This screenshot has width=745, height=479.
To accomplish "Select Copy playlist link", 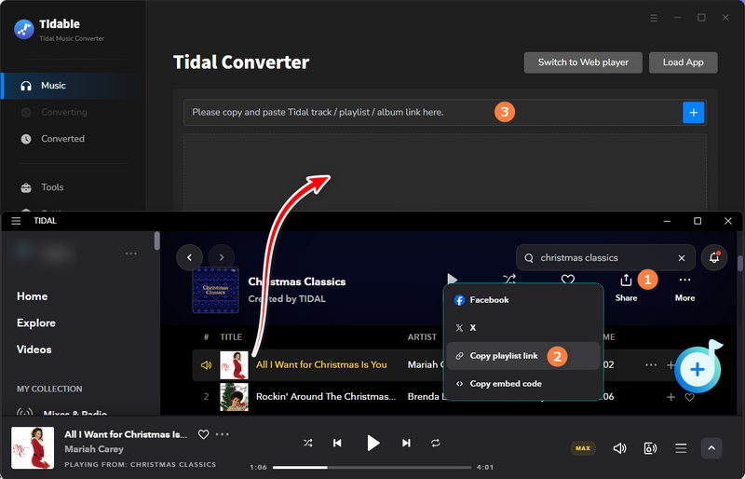I will coord(524,356).
